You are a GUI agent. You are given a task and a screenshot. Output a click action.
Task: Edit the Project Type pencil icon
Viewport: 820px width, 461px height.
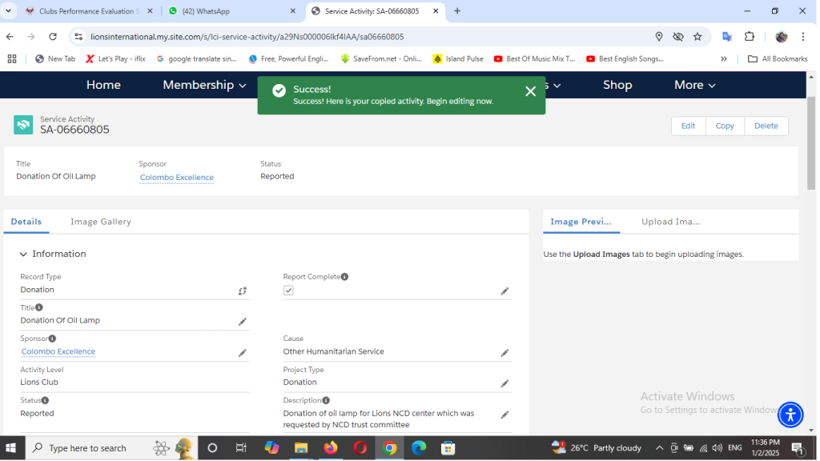click(505, 383)
